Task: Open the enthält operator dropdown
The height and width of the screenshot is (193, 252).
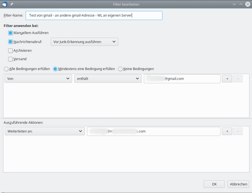Action: click(108, 79)
